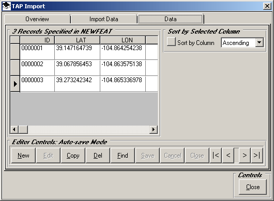This screenshot has width=274, height=201.
Task: Open the Ascending sort order dropdown
Action: point(260,42)
